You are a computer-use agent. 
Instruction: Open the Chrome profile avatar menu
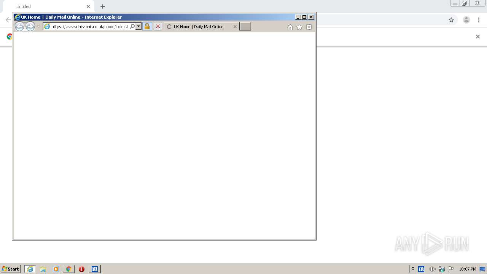point(466,20)
